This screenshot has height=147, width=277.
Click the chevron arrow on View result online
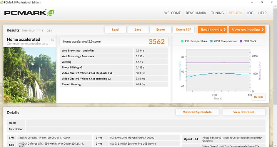click(262, 30)
